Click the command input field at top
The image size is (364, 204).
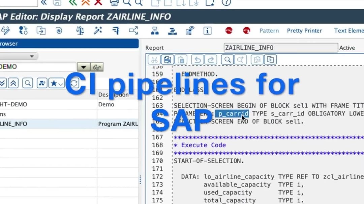coord(19,3)
